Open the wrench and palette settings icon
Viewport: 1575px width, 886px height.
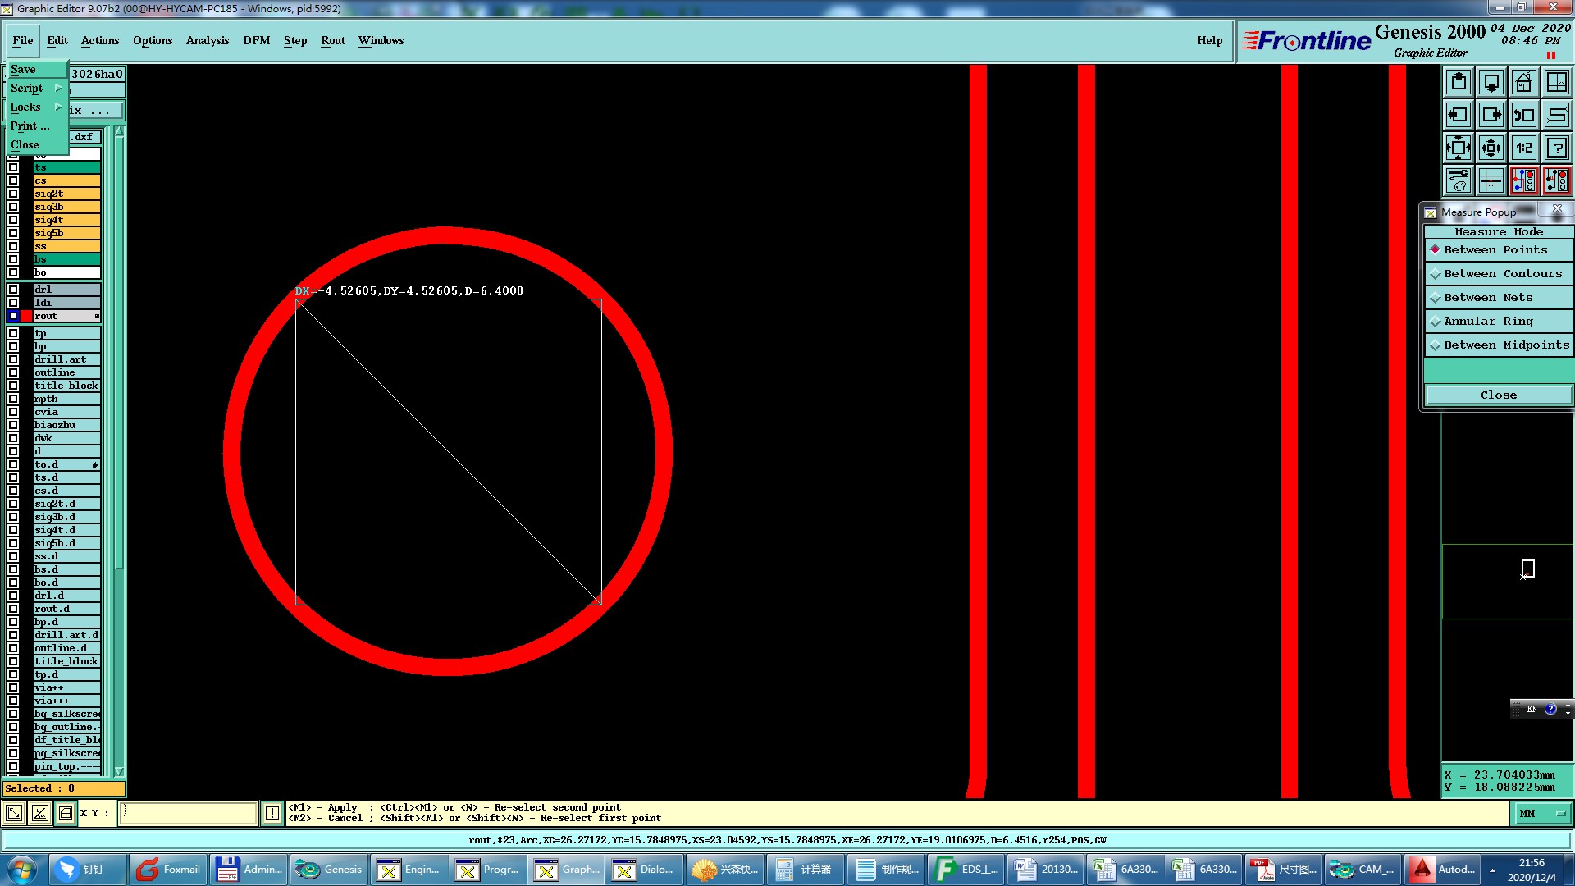point(1459,180)
